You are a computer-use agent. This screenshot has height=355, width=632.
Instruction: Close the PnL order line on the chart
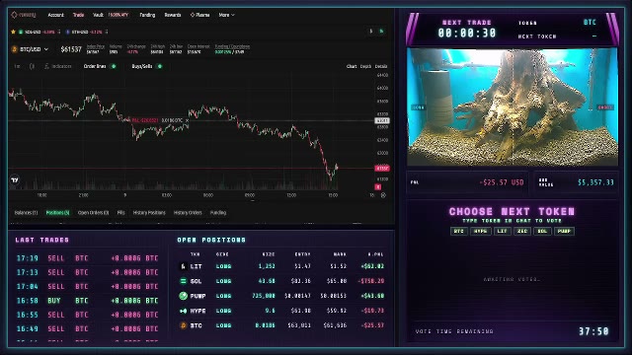point(187,120)
